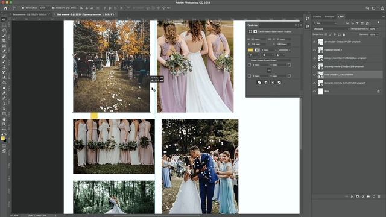
Task: Select the Rectangle shape tool
Action: point(4,114)
